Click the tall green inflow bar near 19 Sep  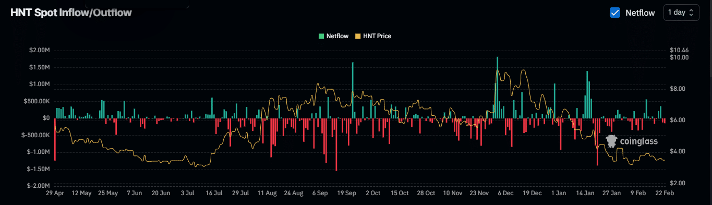coord(353,90)
